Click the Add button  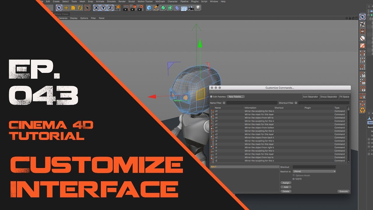click(286, 187)
